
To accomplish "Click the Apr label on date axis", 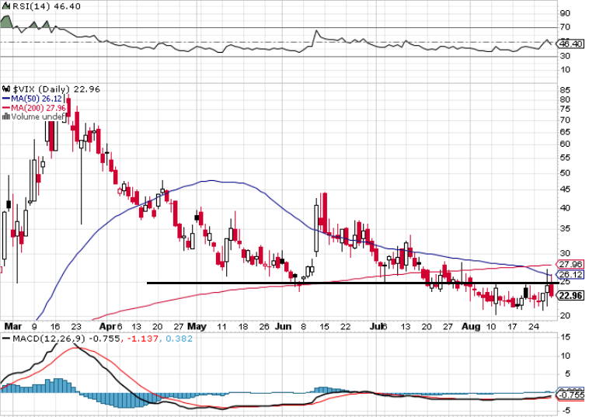I will point(108,326).
